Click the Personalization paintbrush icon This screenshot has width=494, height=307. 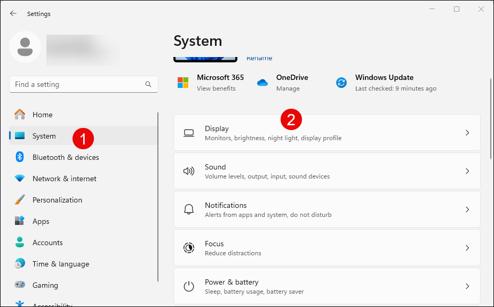pos(20,200)
